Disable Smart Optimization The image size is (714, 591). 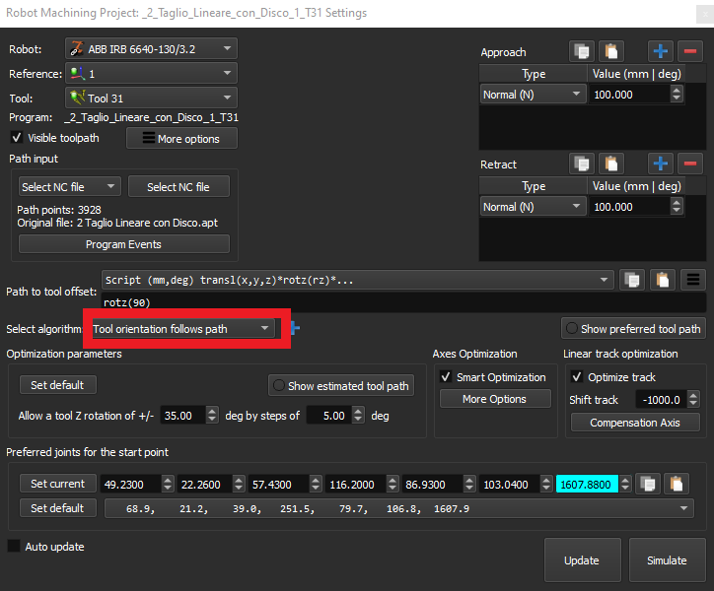click(x=447, y=377)
